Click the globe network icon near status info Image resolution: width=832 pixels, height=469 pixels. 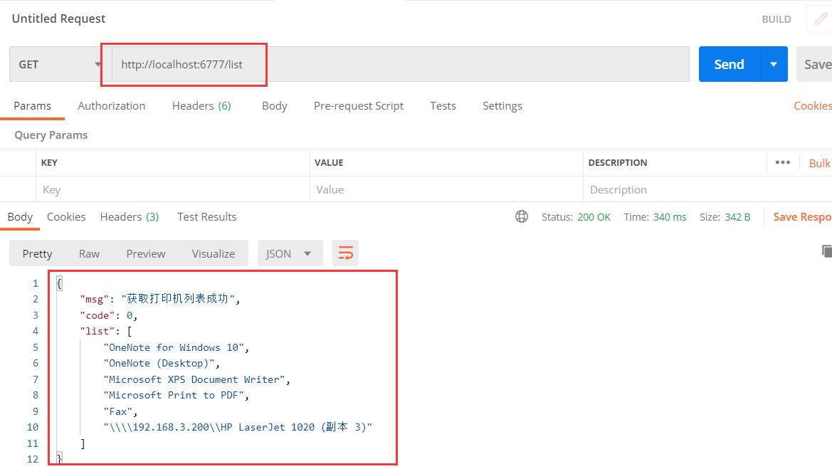tap(522, 216)
